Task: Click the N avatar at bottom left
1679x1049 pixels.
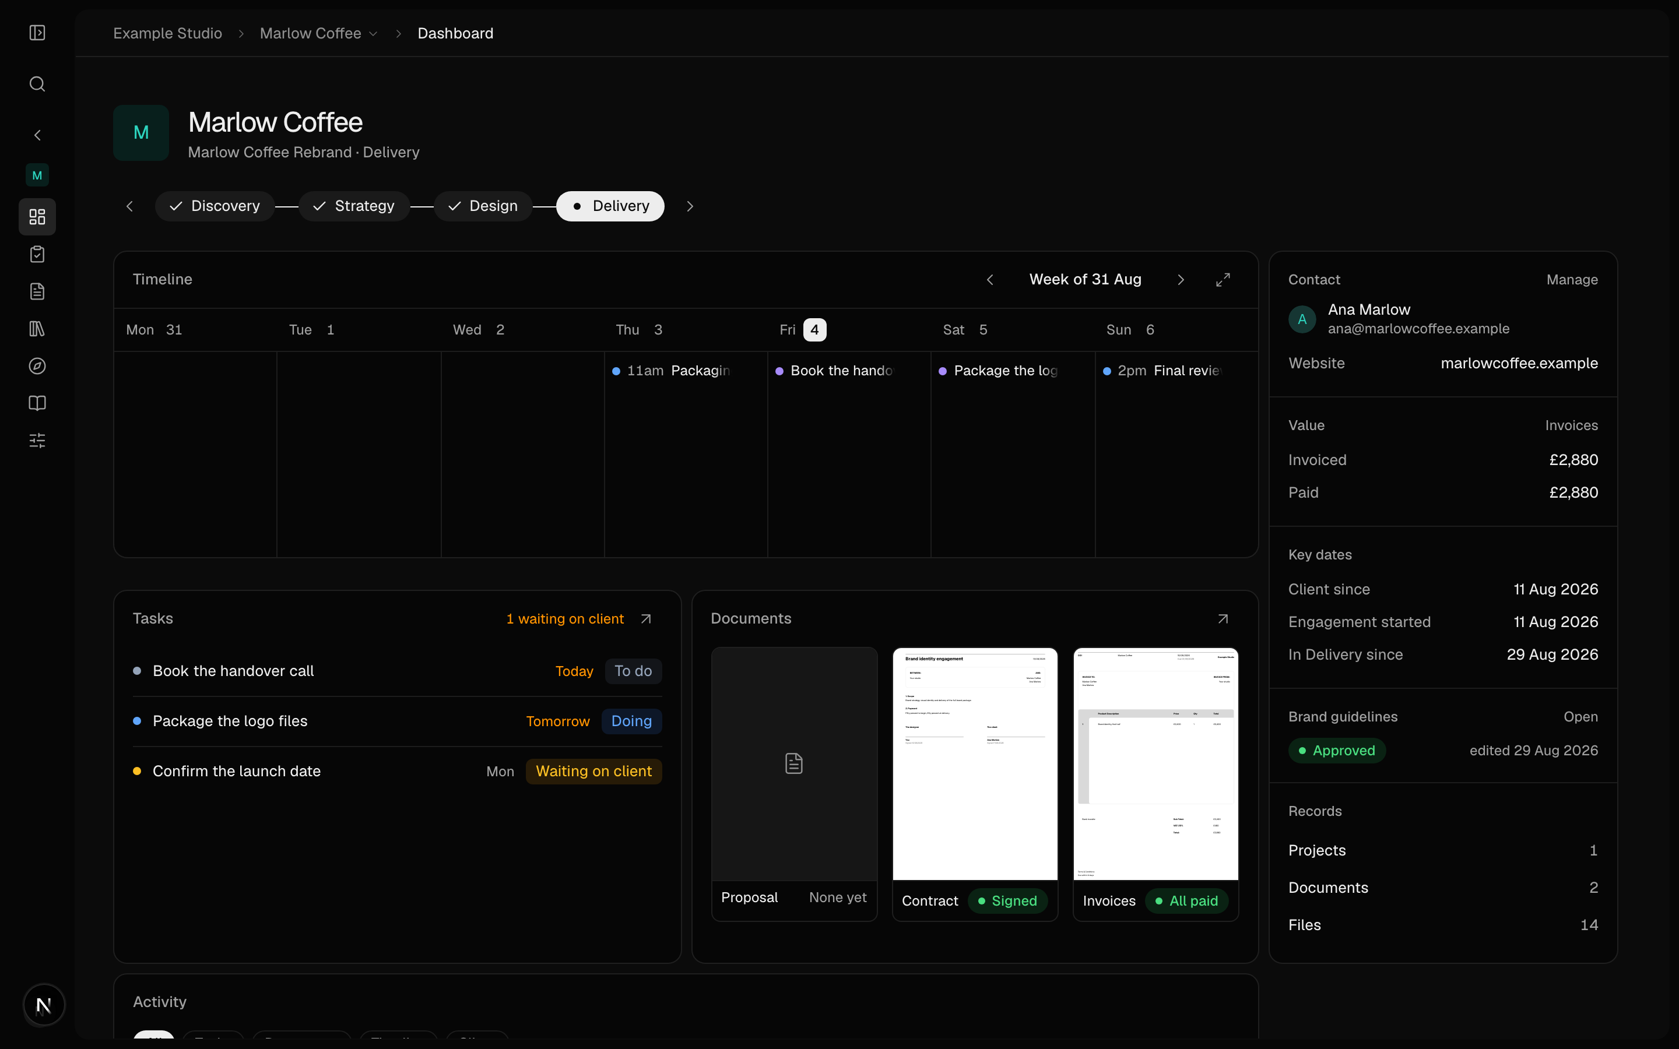Action: pyautogui.click(x=44, y=1005)
